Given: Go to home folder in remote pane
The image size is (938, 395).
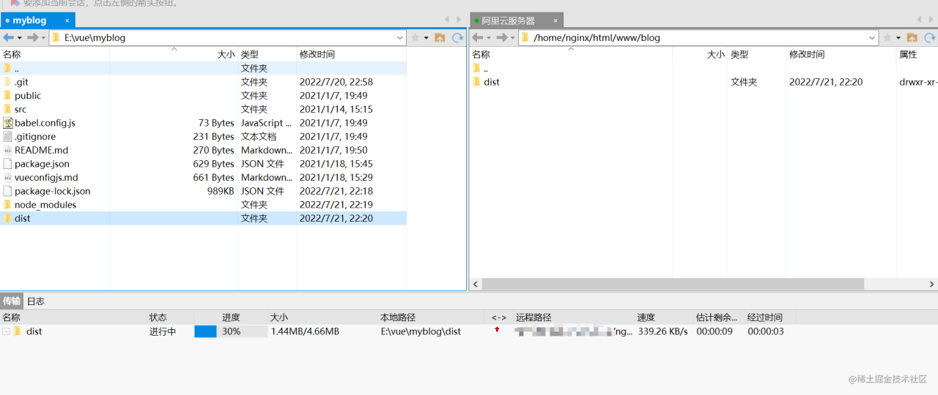Looking at the screenshot, I should pos(912,37).
